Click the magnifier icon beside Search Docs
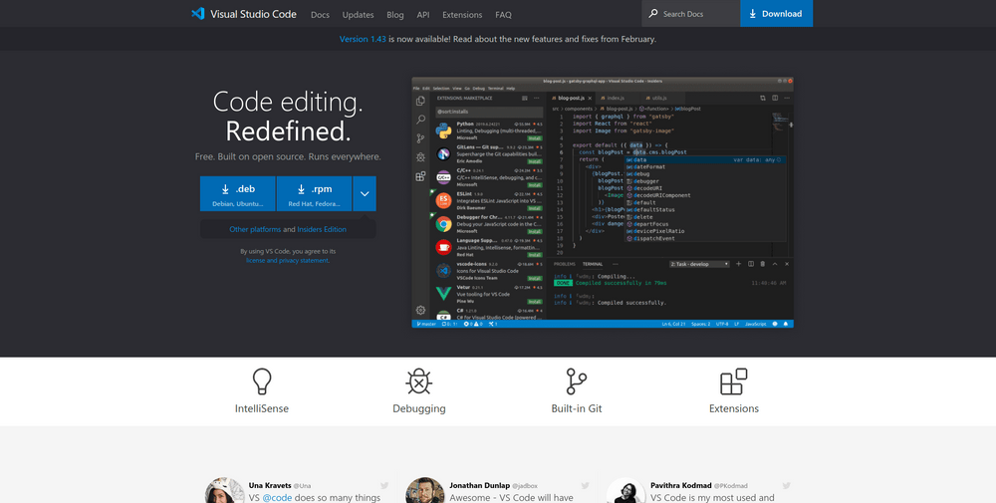996x503 pixels. tap(653, 13)
